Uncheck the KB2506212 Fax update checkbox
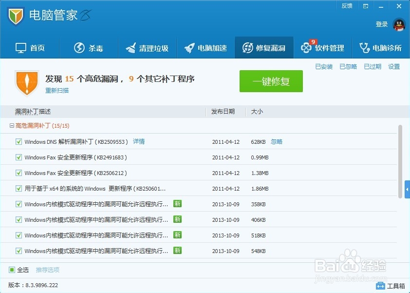This screenshot has height=293, width=410. (x=19, y=173)
